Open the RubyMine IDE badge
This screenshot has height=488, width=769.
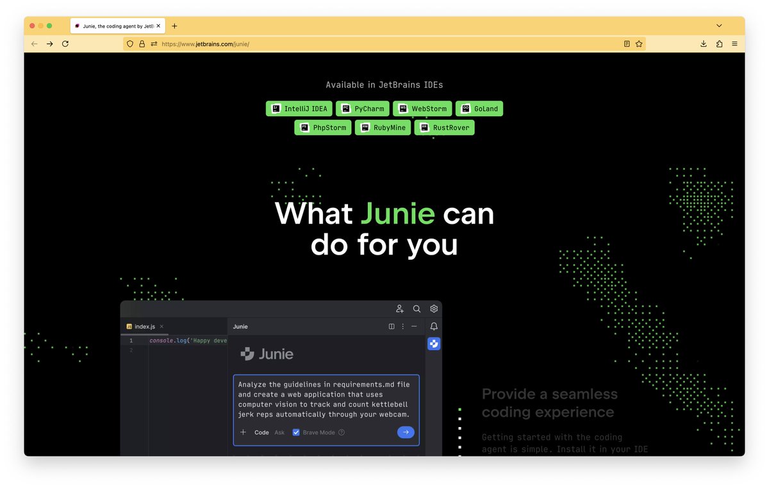pos(383,128)
